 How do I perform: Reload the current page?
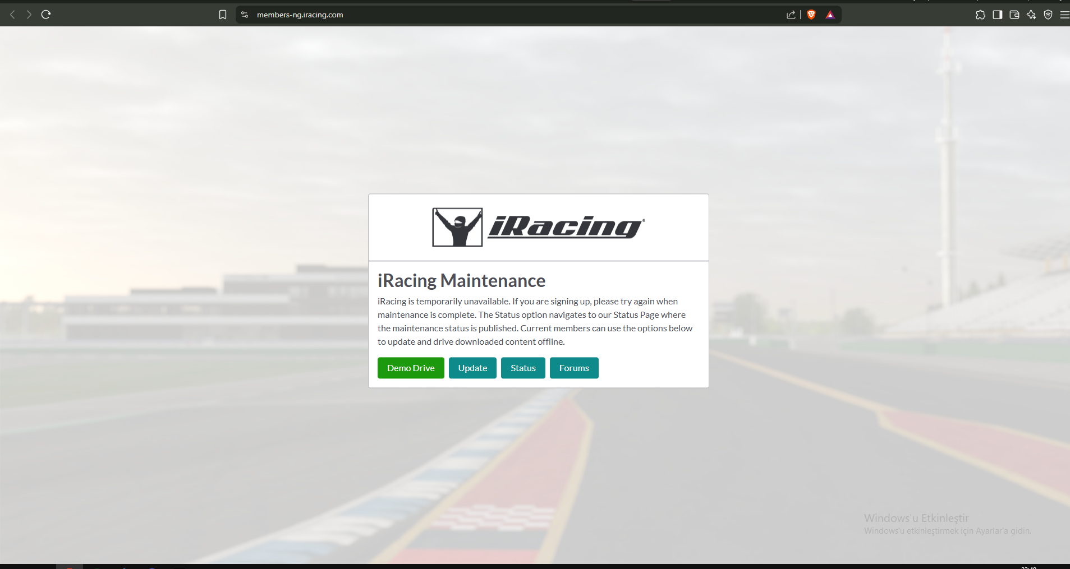point(46,15)
